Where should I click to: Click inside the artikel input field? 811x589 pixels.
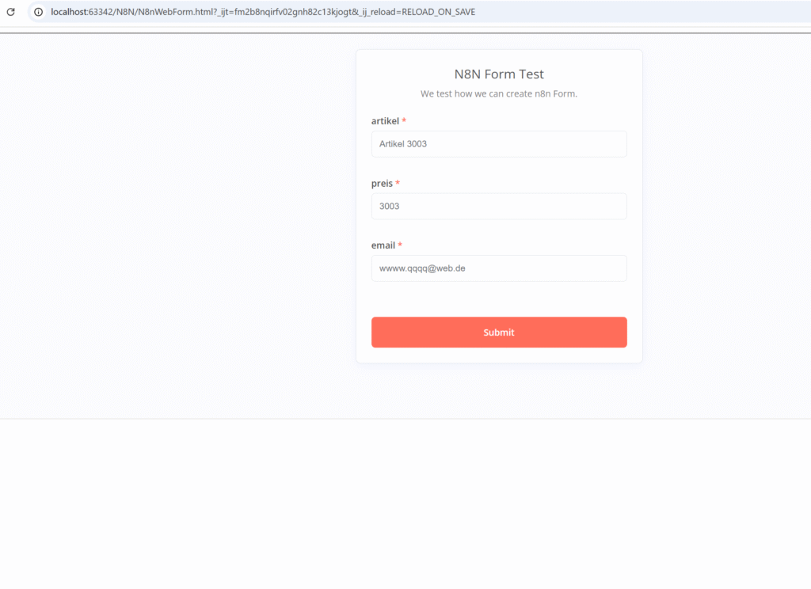pos(499,143)
